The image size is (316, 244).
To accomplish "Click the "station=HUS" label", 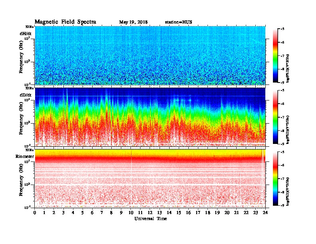I will pyautogui.click(x=178, y=22).
